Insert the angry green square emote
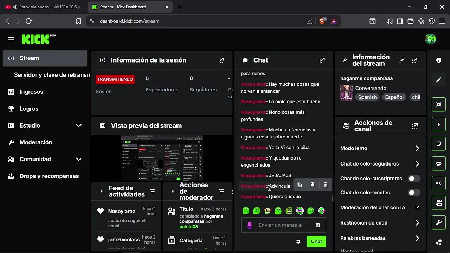Image resolution: width=450 pixels, height=253 pixels. (289, 210)
